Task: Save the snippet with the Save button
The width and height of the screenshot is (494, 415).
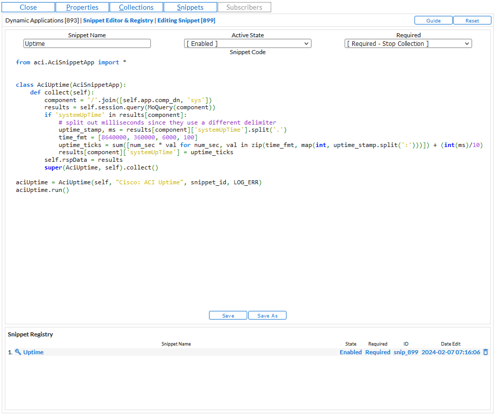Action: 228,315
